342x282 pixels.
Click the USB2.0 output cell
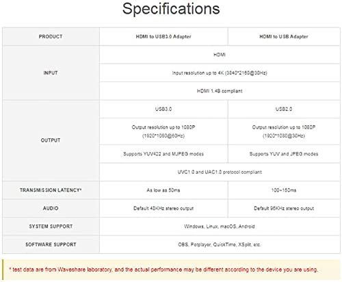(x=284, y=109)
